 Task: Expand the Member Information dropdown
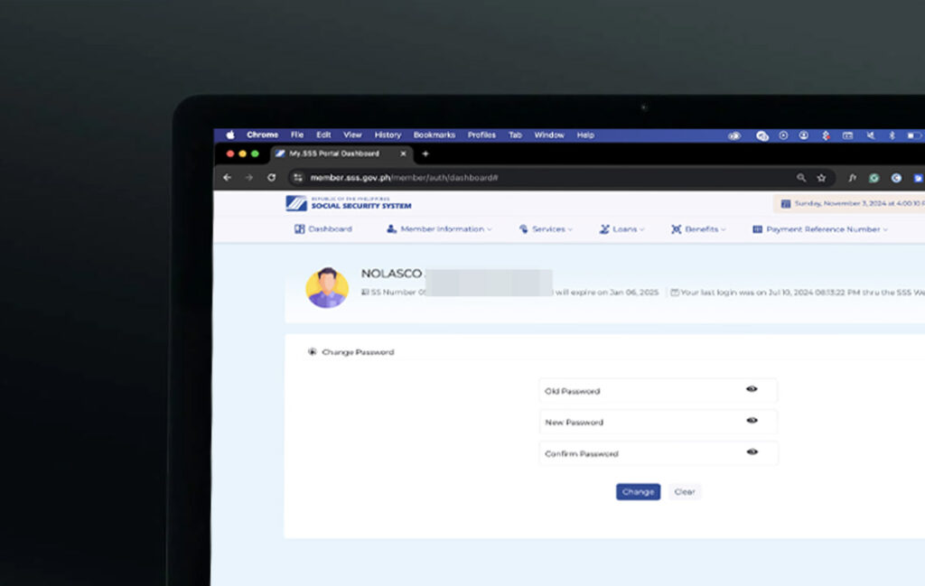point(439,229)
